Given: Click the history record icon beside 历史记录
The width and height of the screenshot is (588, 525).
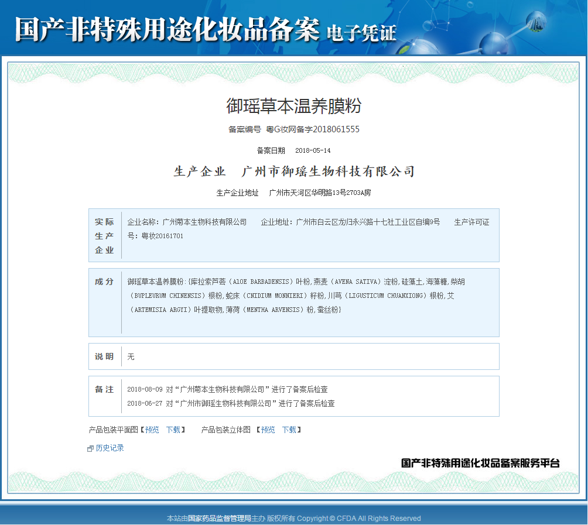Looking at the screenshot, I should (90, 449).
